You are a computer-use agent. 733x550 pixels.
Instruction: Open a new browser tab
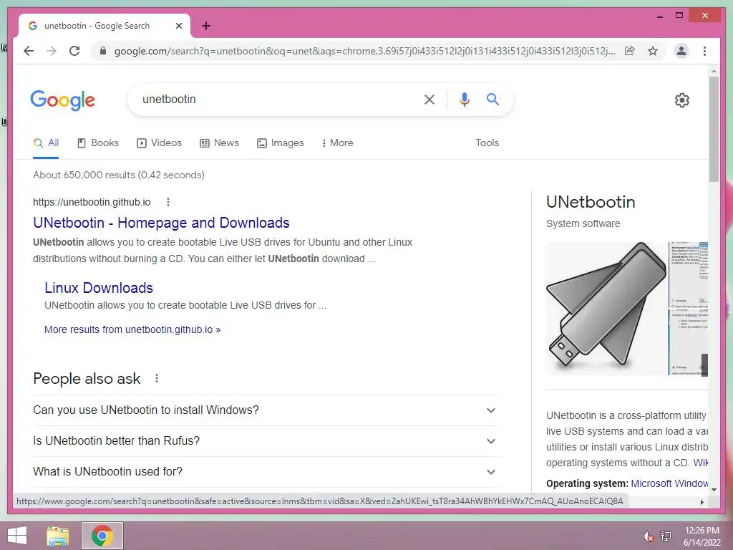coord(206,26)
